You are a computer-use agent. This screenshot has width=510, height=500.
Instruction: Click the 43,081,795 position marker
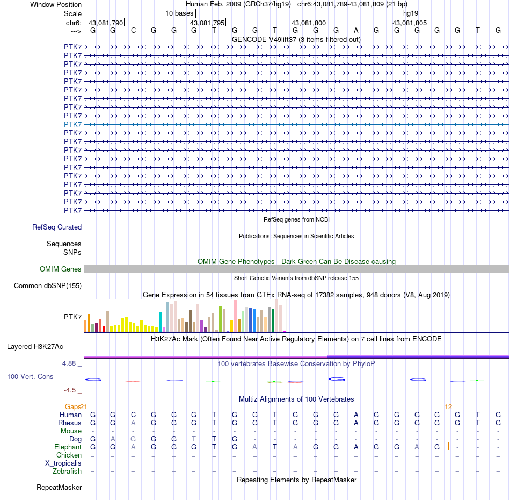208,23
